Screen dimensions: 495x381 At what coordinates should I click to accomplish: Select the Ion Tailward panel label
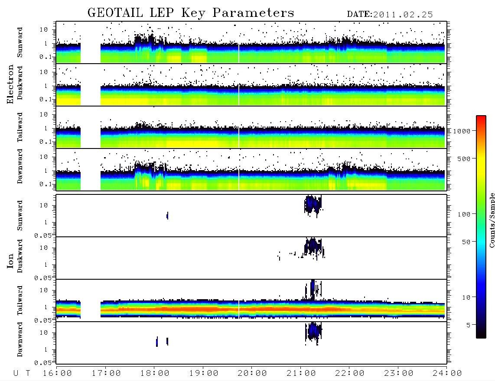(20, 300)
